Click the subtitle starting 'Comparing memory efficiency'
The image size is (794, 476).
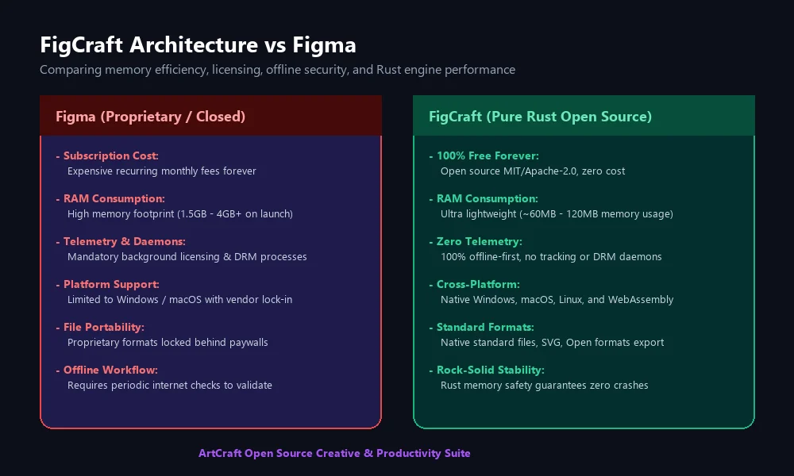point(277,70)
